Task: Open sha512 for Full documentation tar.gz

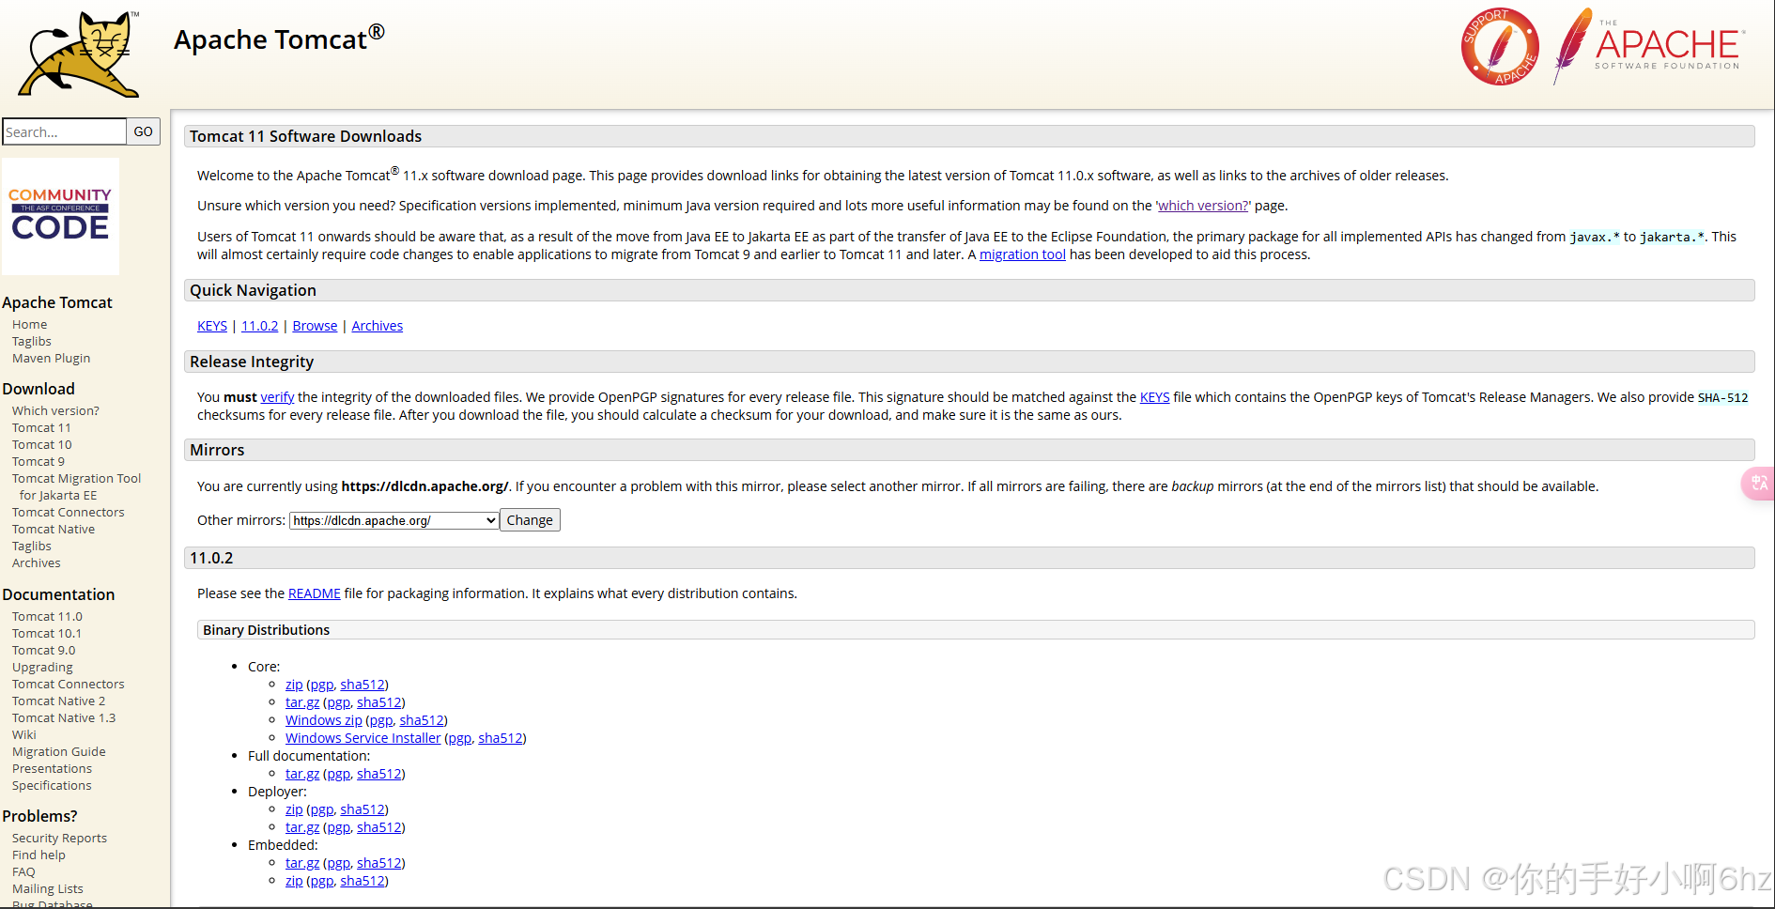Action: 378,774
